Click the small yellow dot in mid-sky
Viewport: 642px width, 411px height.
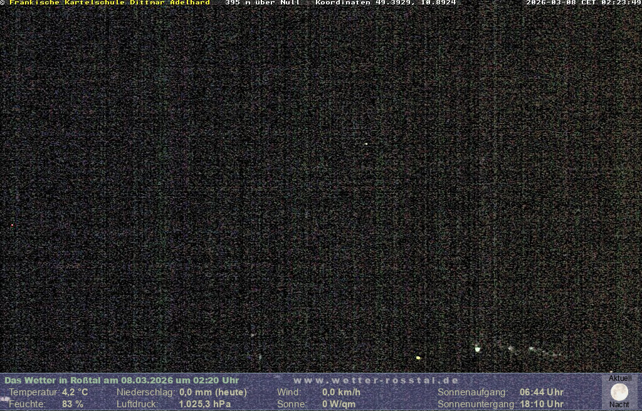click(366, 143)
